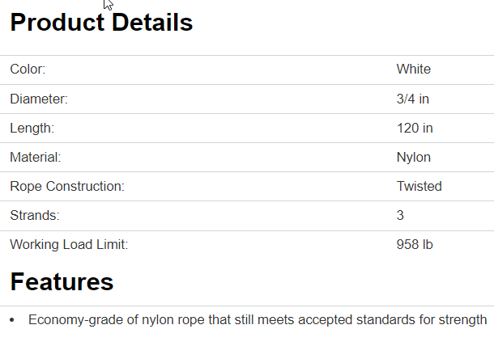Click the bullet marker under Features

[12, 320]
